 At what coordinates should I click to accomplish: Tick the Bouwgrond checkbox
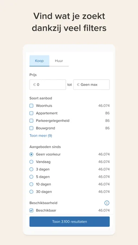tap(31, 128)
